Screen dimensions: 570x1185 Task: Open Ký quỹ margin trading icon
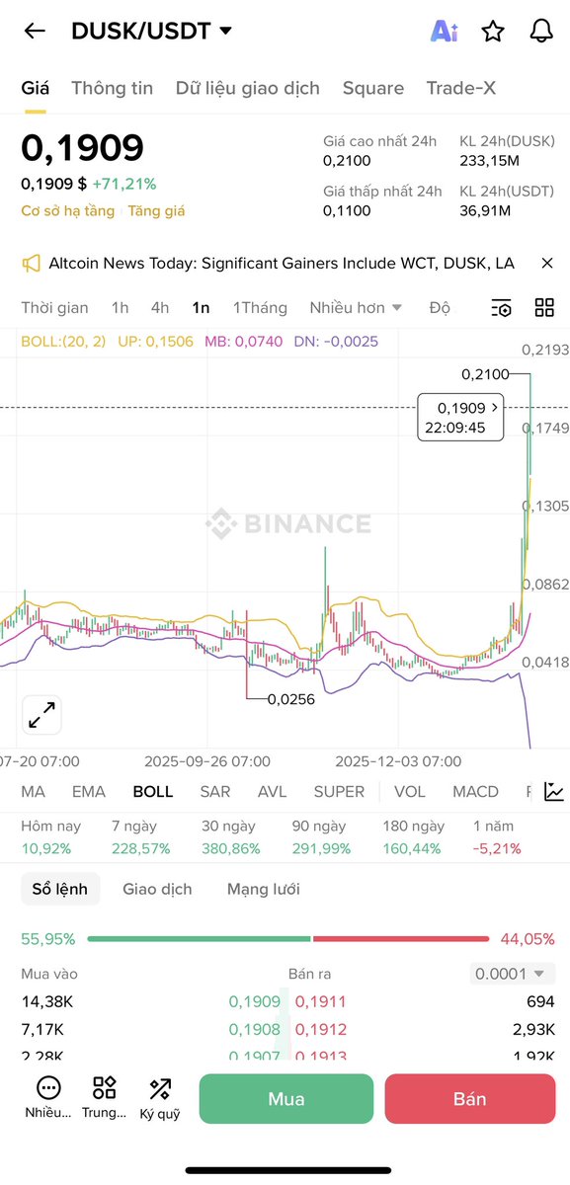click(x=160, y=1098)
